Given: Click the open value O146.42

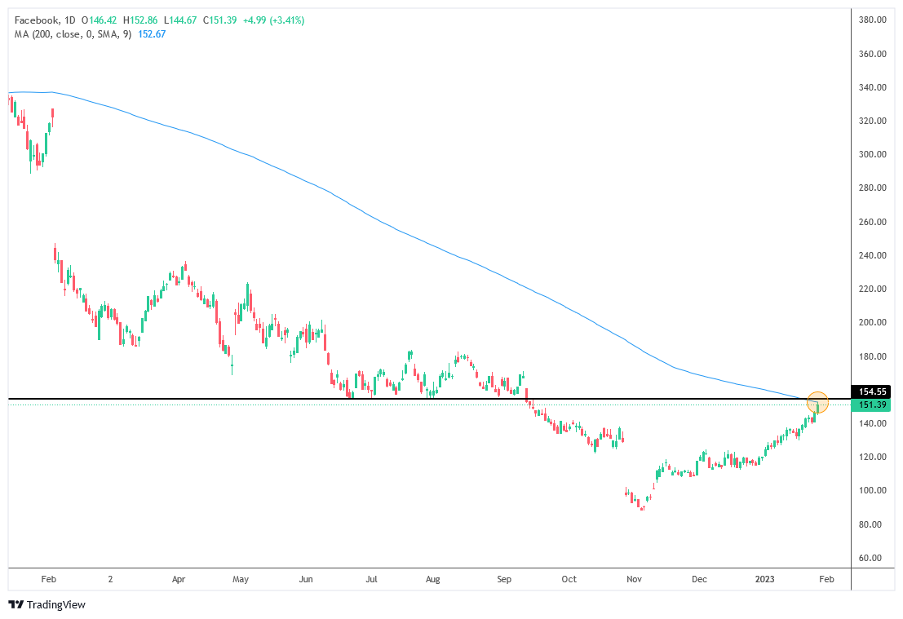Looking at the screenshot, I should pyautogui.click(x=99, y=20).
